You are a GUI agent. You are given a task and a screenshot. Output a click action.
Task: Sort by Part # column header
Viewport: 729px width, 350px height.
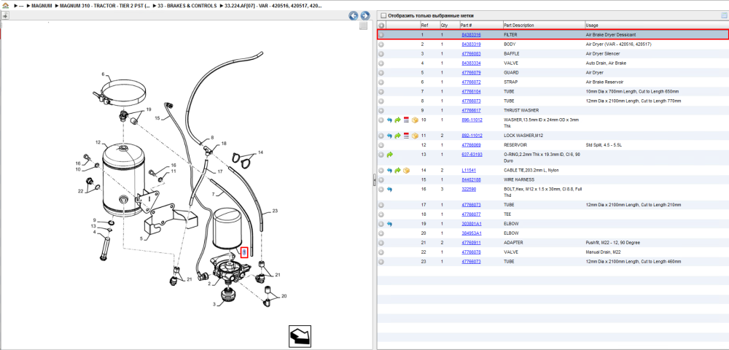(x=467, y=25)
